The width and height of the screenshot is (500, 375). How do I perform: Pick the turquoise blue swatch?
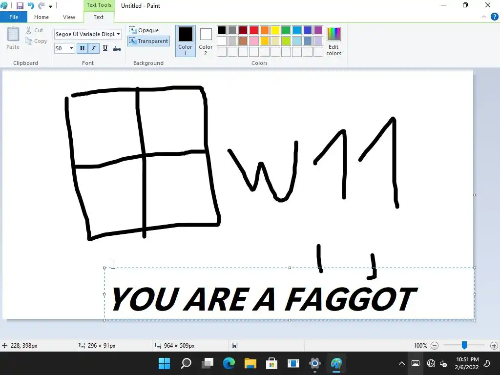pos(297,30)
